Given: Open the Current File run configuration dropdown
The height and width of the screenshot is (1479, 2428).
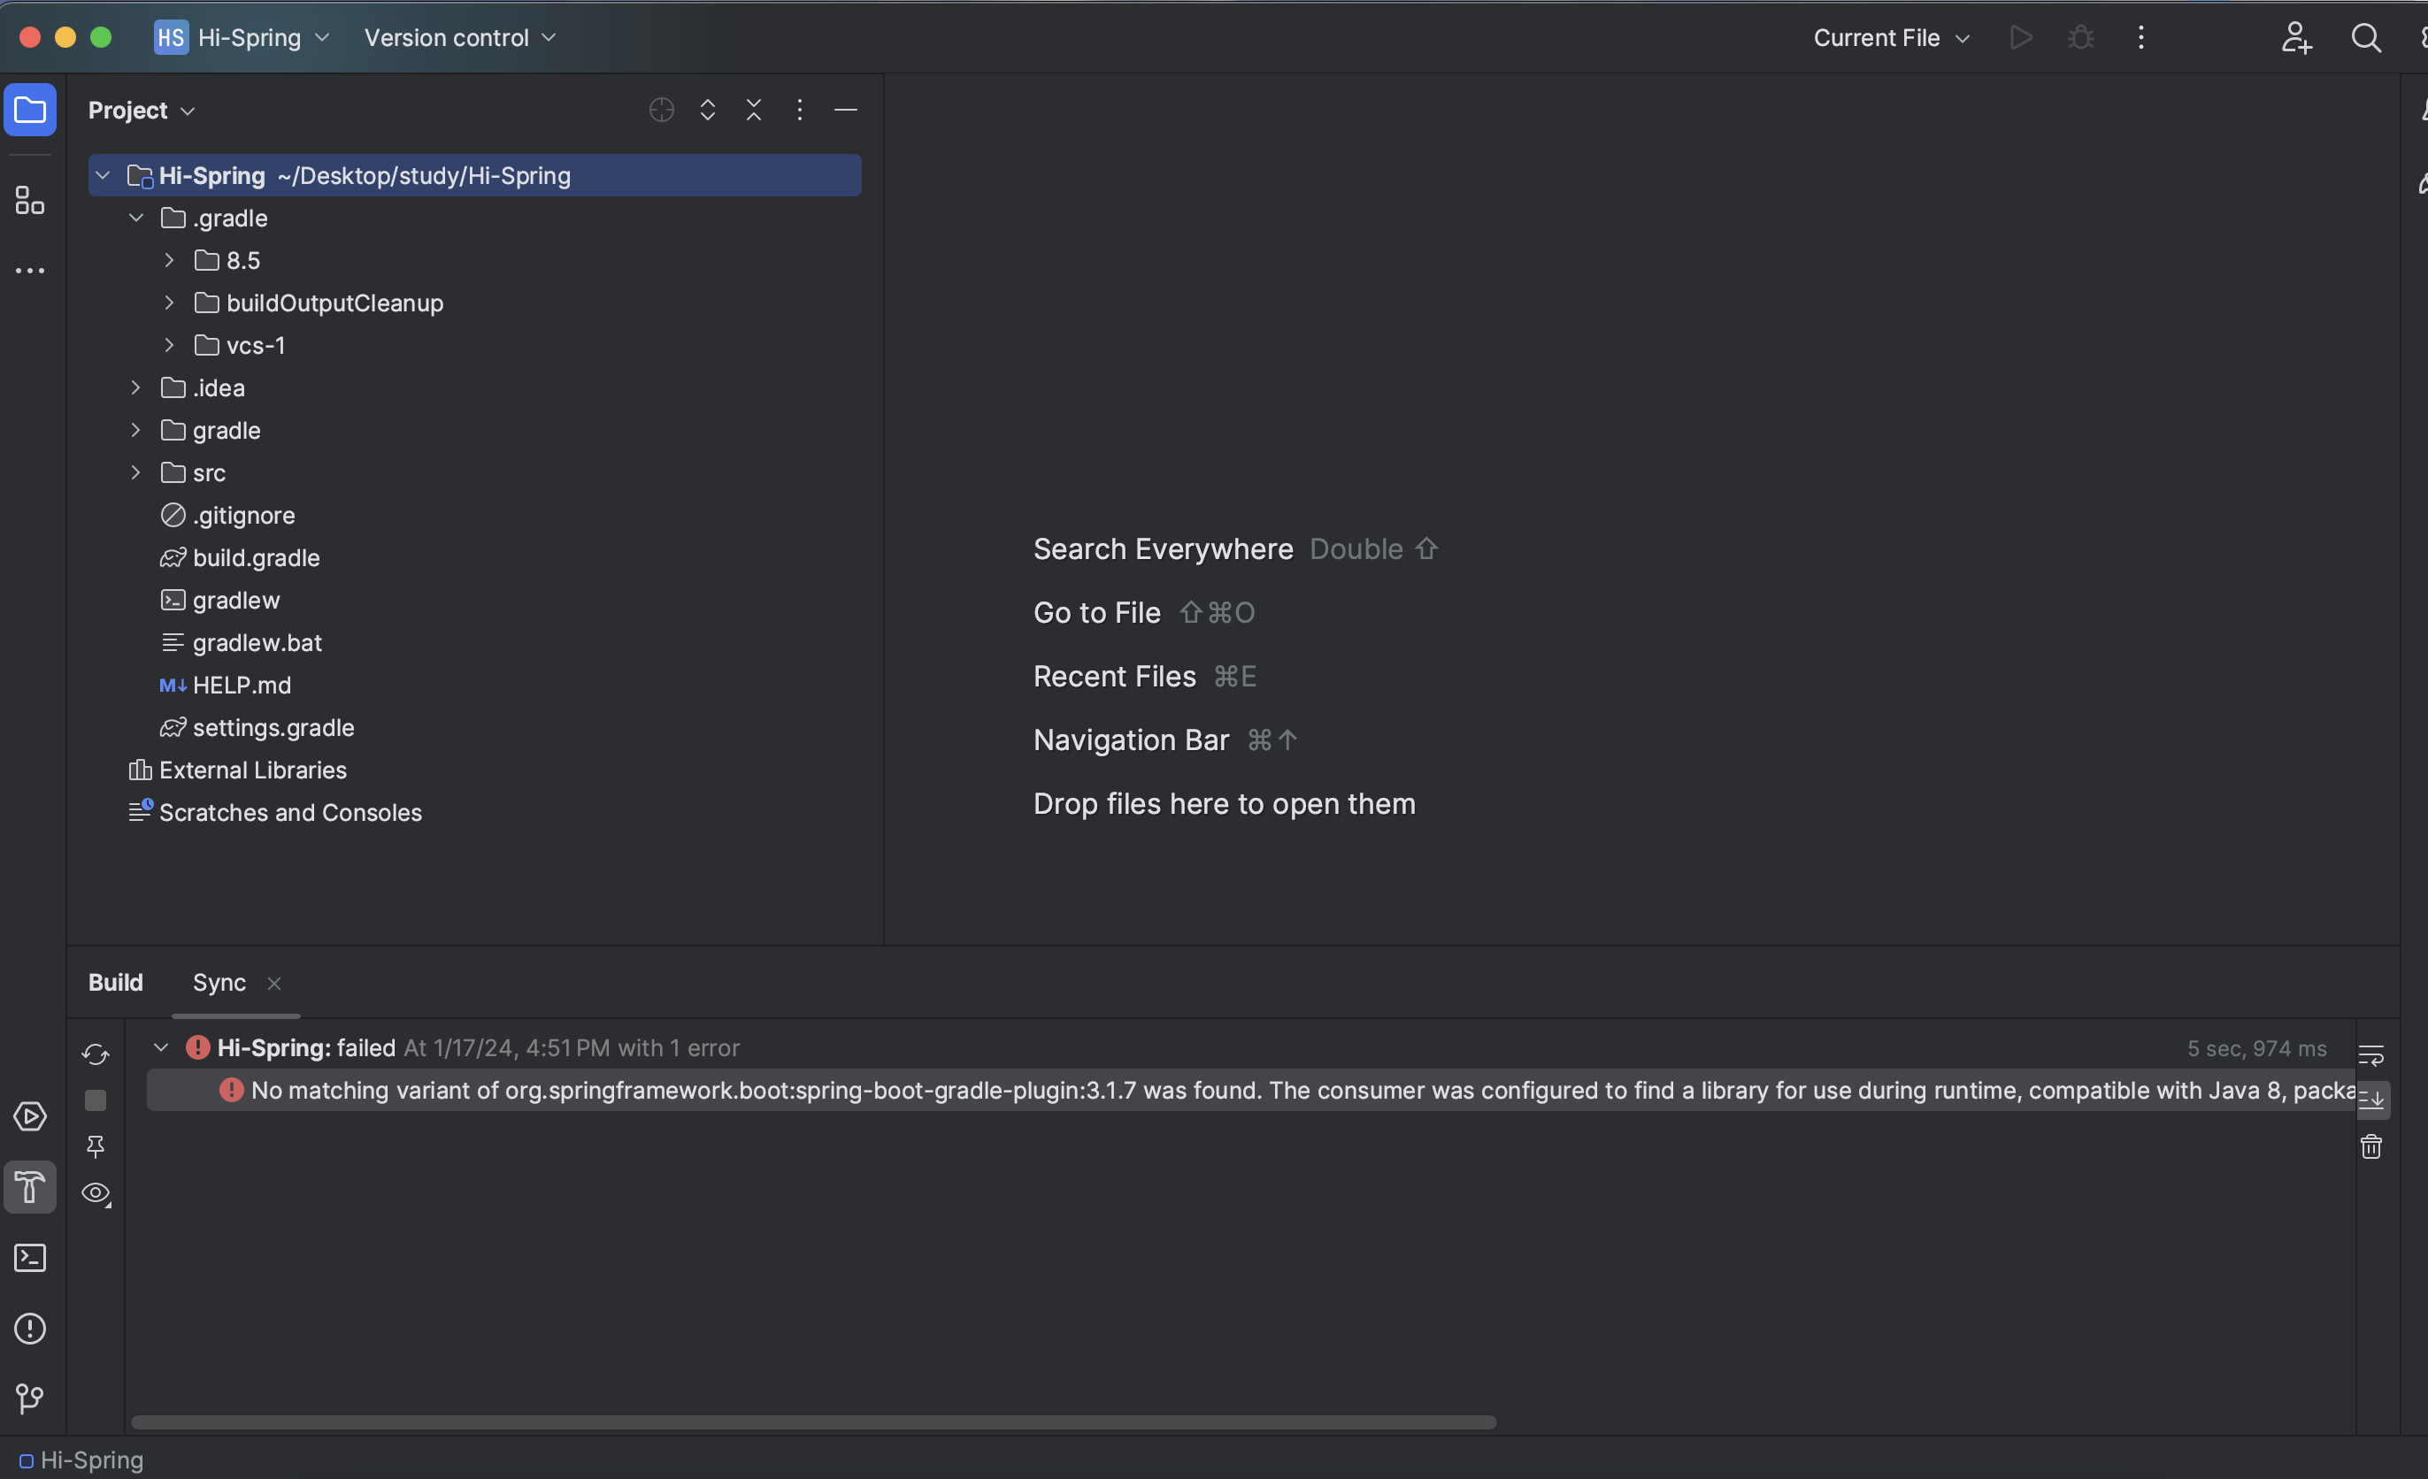Looking at the screenshot, I should [1890, 36].
